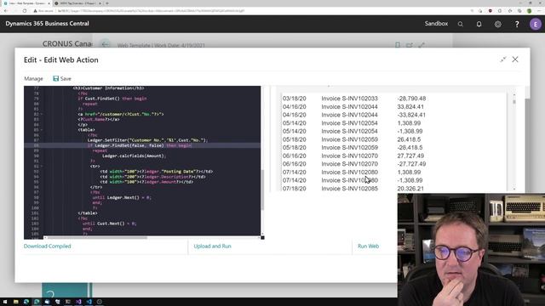The height and width of the screenshot is (306, 545).
Task: Click Upload and Run
Action: click(212, 246)
